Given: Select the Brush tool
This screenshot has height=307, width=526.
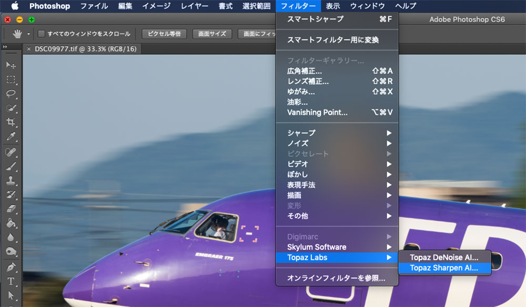Looking at the screenshot, I should pyautogui.click(x=11, y=166).
